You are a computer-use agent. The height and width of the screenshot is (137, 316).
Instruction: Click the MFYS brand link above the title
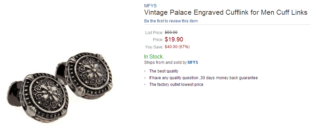[150, 6]
